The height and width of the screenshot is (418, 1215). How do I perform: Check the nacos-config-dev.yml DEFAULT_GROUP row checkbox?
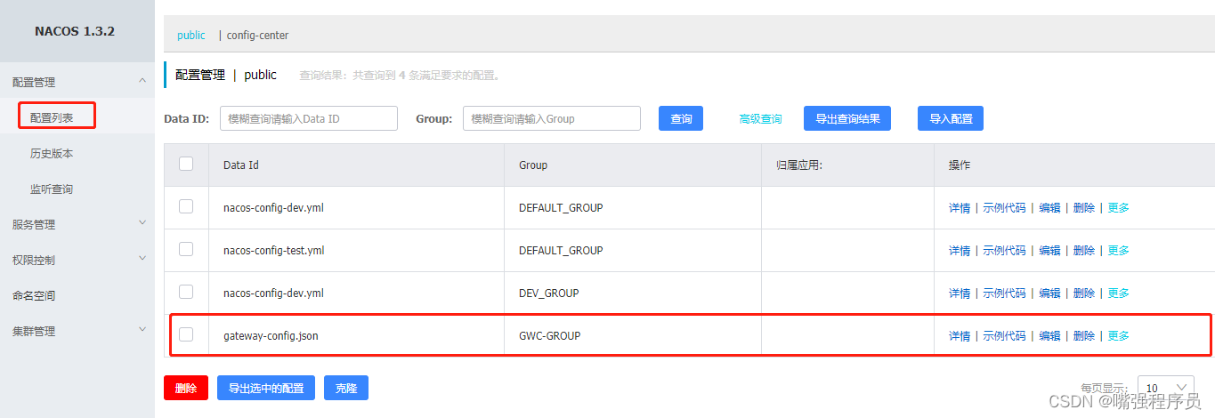tap(186, 206)
